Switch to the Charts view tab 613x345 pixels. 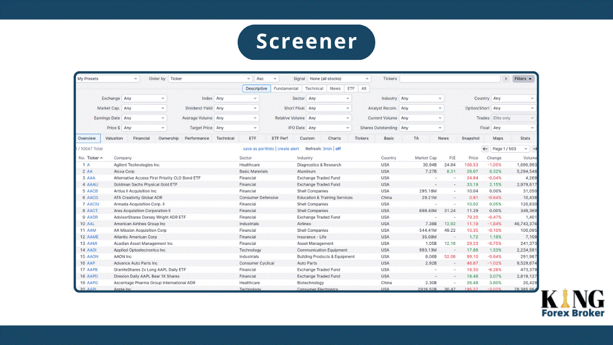click(x=334, y=138)
